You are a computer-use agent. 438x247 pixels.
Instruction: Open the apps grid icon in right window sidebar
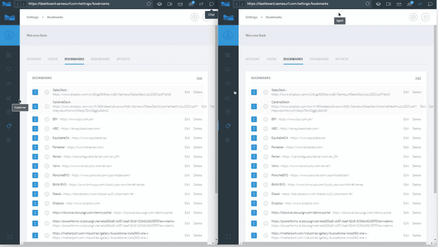(x=228, y=55)
